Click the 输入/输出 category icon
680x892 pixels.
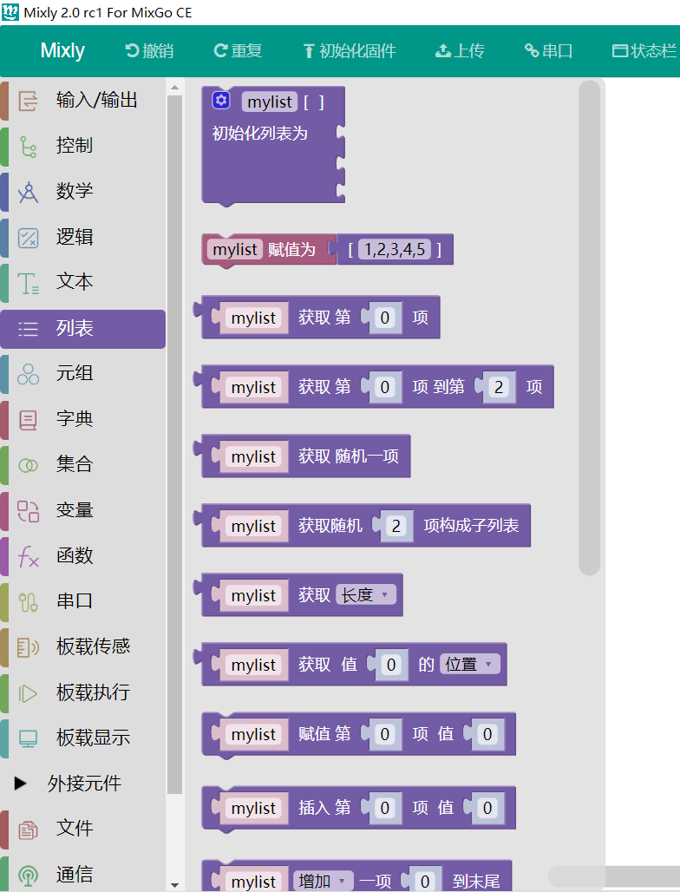pyautogui.click(x=28, y=101)
